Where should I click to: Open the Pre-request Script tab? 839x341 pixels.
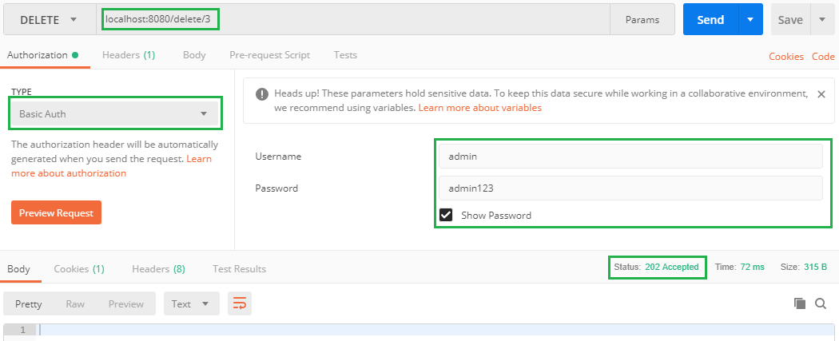click(x=269, y=55)
